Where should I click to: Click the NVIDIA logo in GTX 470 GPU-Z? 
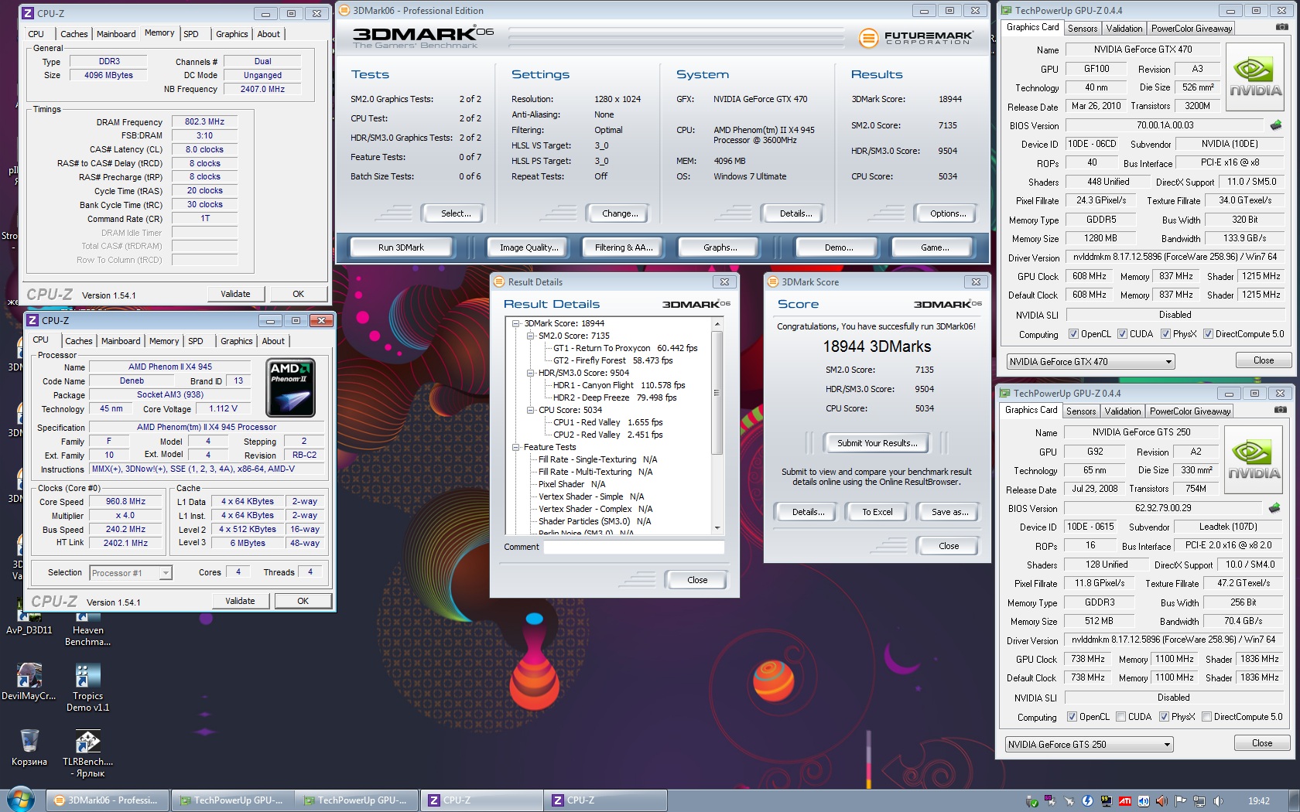click(x=1256, y=79)
